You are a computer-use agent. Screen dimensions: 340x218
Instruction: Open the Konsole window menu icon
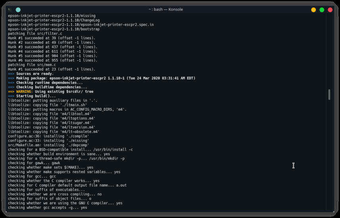[10, 10]
